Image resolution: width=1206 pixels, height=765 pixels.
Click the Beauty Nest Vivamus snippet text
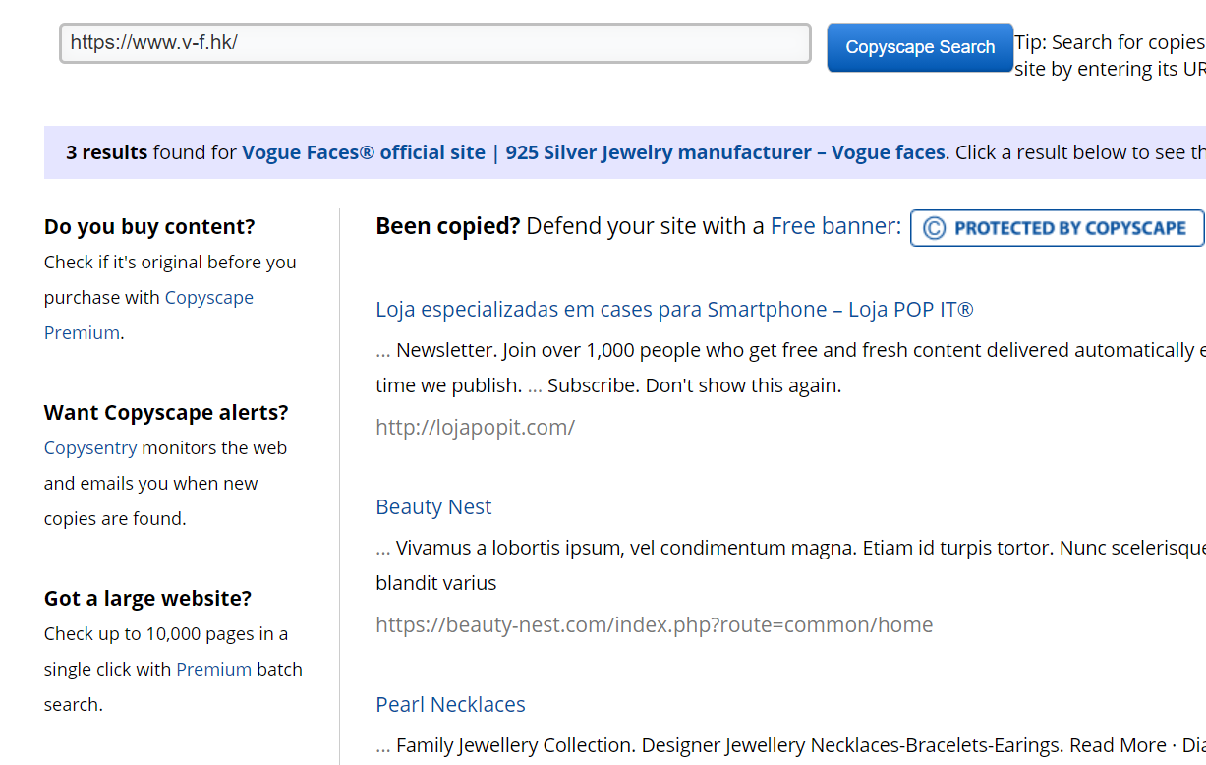[790, 565]
